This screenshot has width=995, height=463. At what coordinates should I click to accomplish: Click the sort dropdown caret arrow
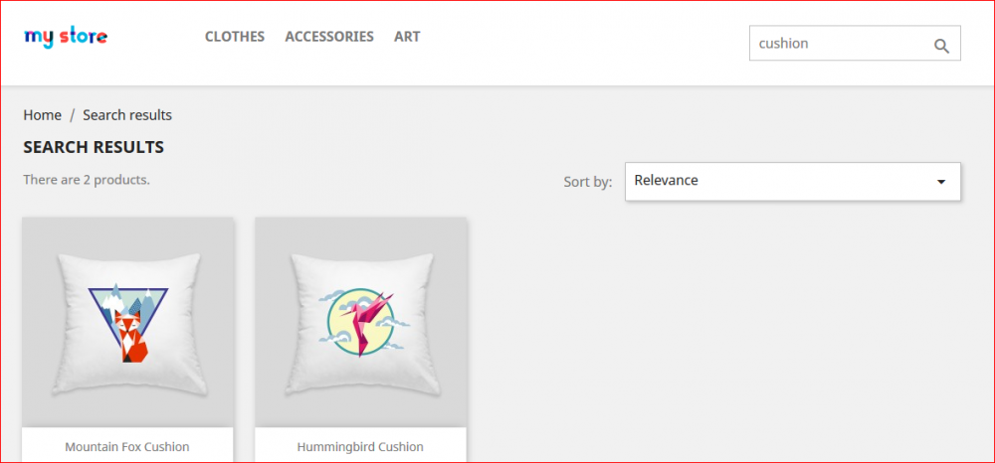[x=941, y=182]
